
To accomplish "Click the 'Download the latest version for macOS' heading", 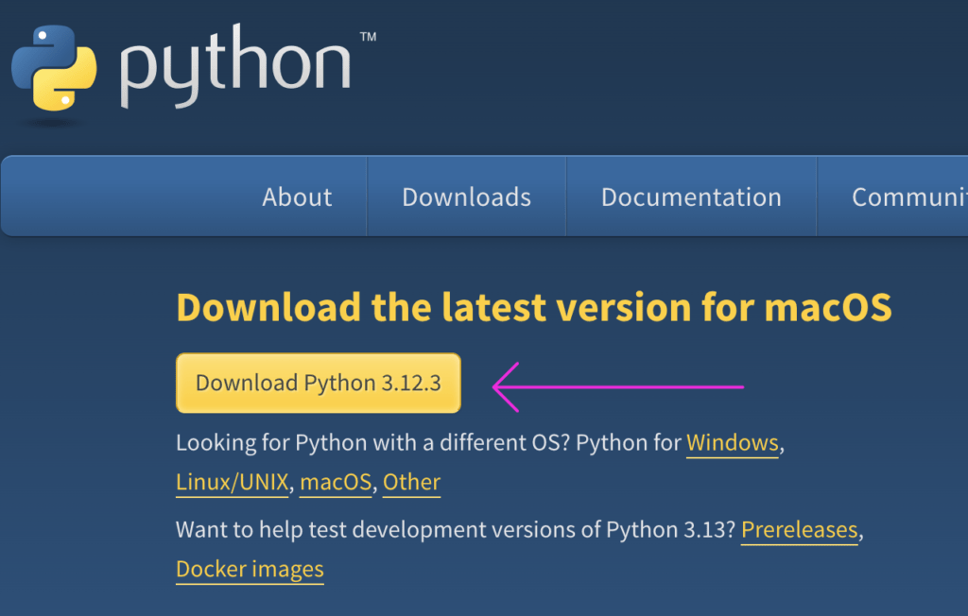I will [534, 307].
